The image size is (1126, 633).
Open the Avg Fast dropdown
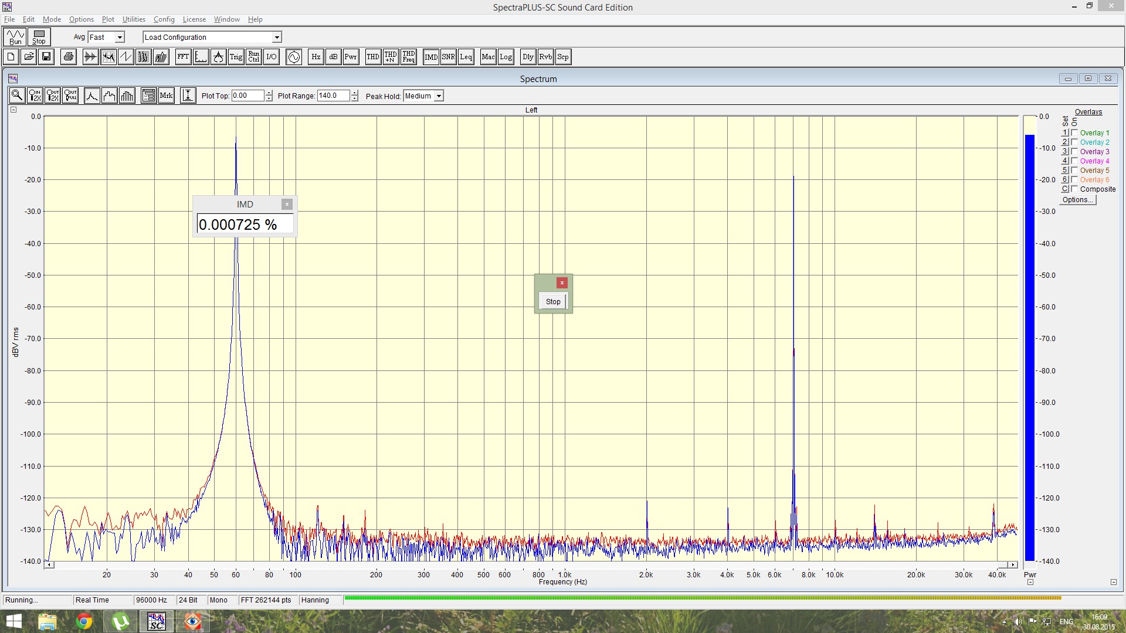point(120,38)
